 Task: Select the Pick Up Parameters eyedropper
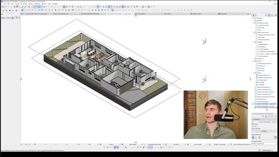(23, 7)
